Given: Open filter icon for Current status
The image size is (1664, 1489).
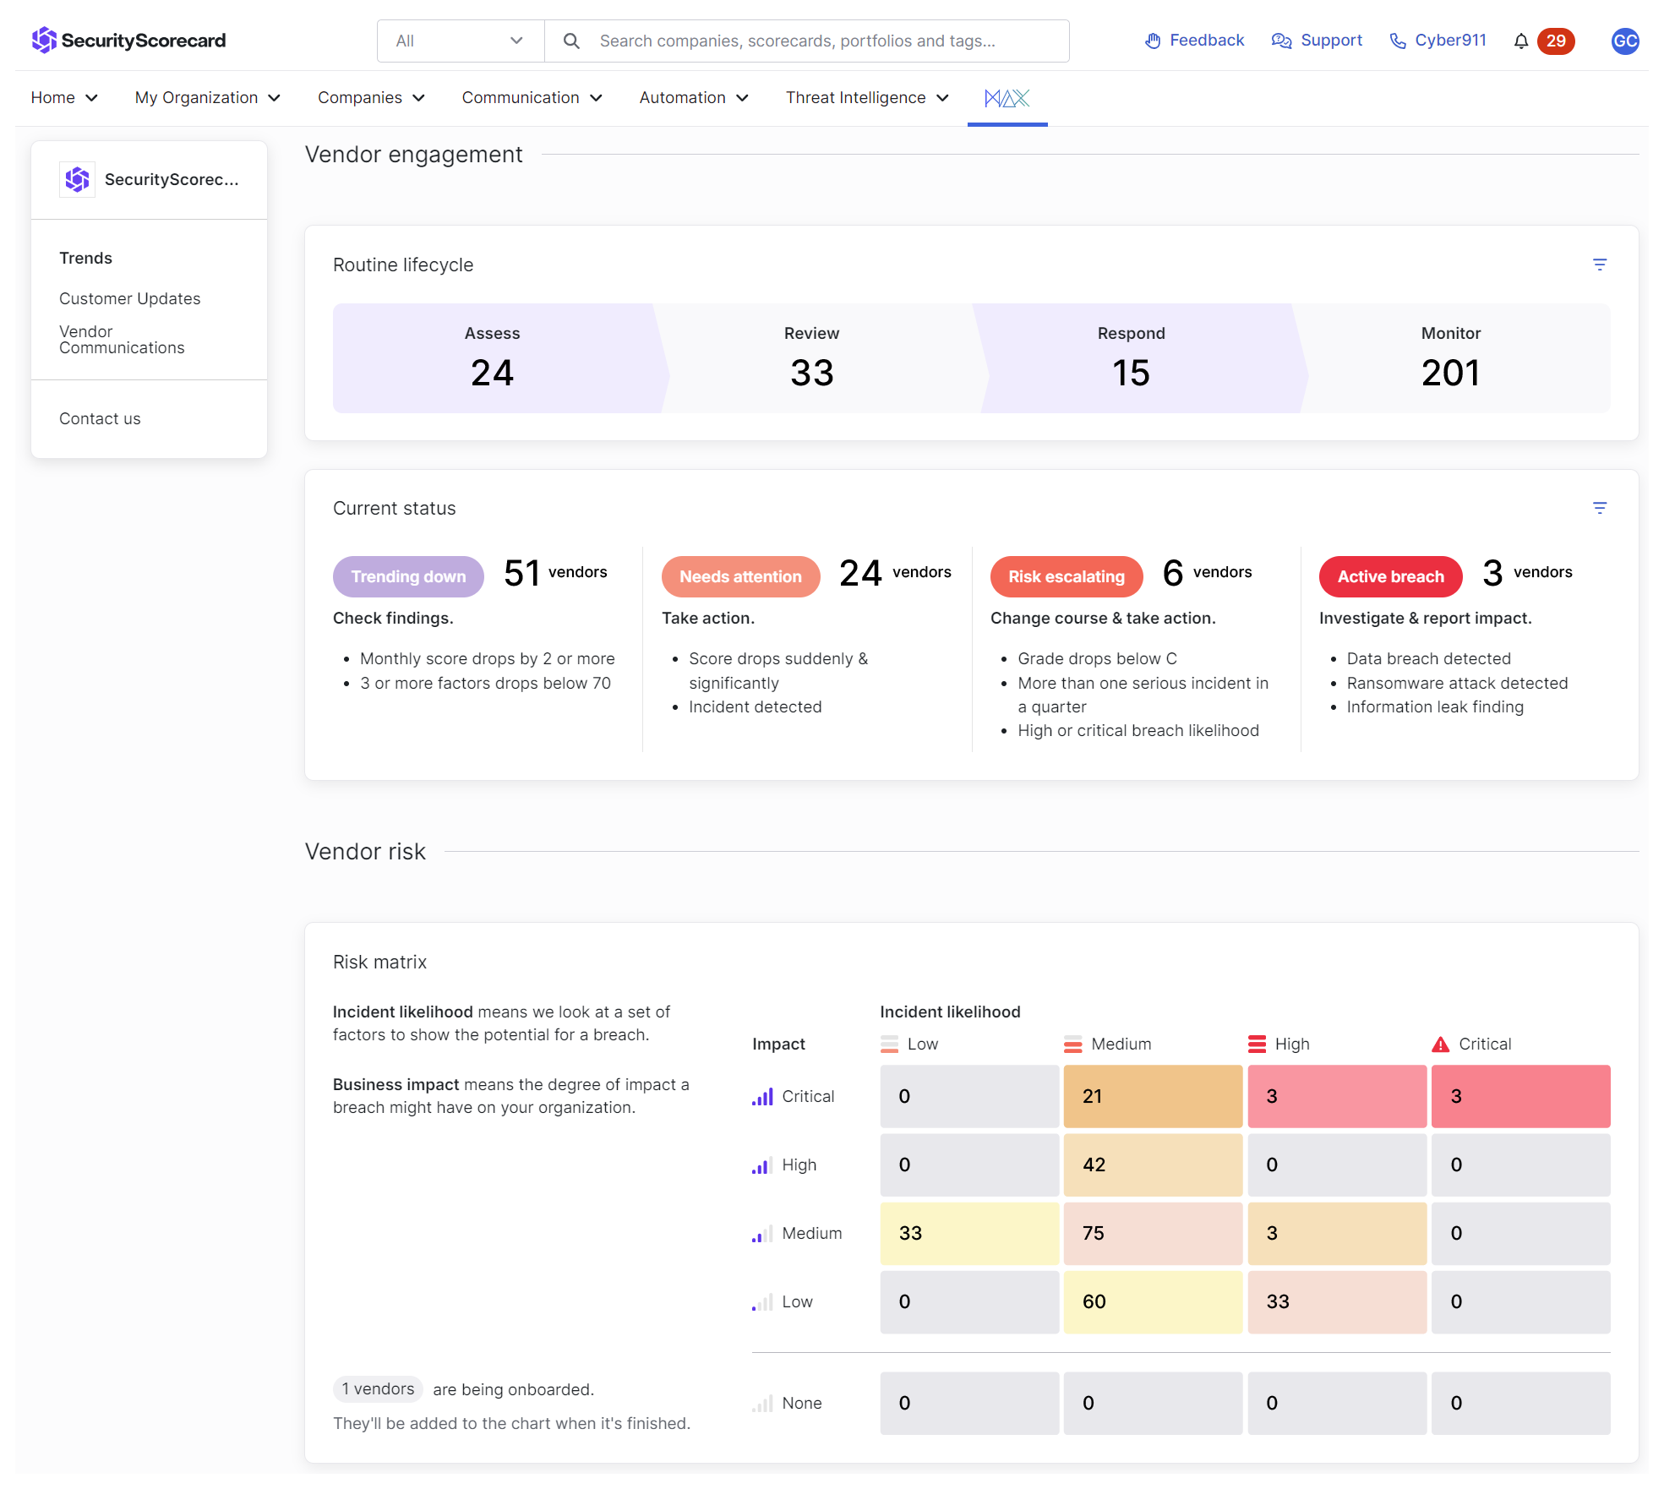Looking at the screenshot, I should coord(1599,508).
